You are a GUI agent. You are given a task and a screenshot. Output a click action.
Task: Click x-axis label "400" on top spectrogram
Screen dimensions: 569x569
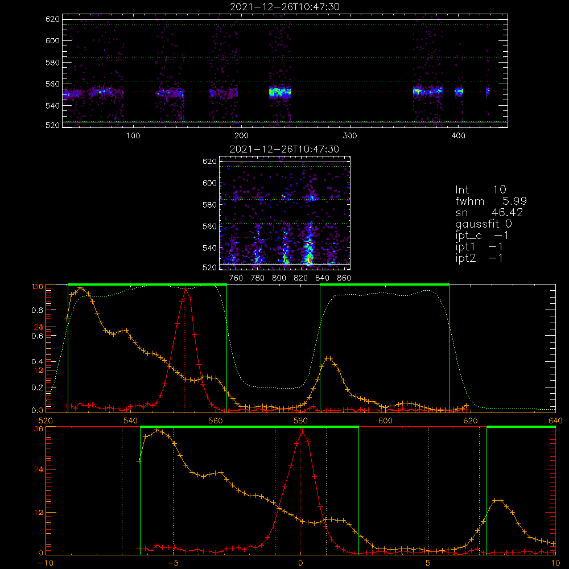458,136
